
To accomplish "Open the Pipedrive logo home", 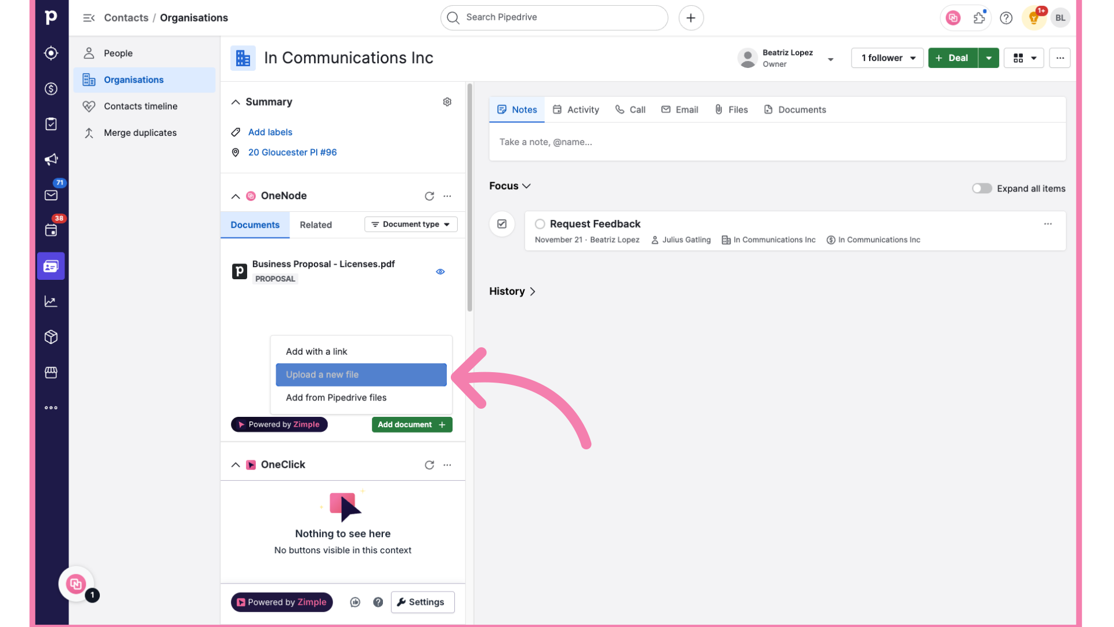I will 51,17.
